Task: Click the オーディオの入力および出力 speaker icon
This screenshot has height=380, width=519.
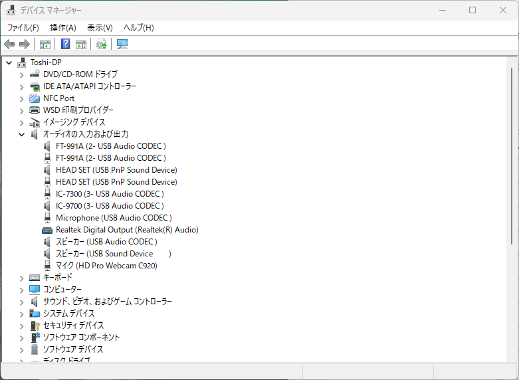Action: tap(35, 134)
